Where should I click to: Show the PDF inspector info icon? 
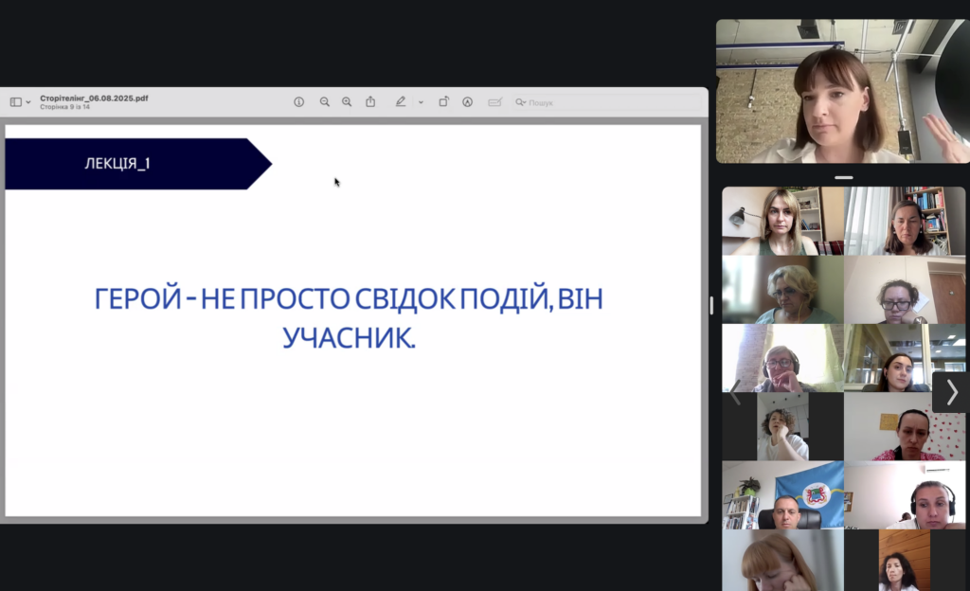pyautogui.click(x=299, y=102)
